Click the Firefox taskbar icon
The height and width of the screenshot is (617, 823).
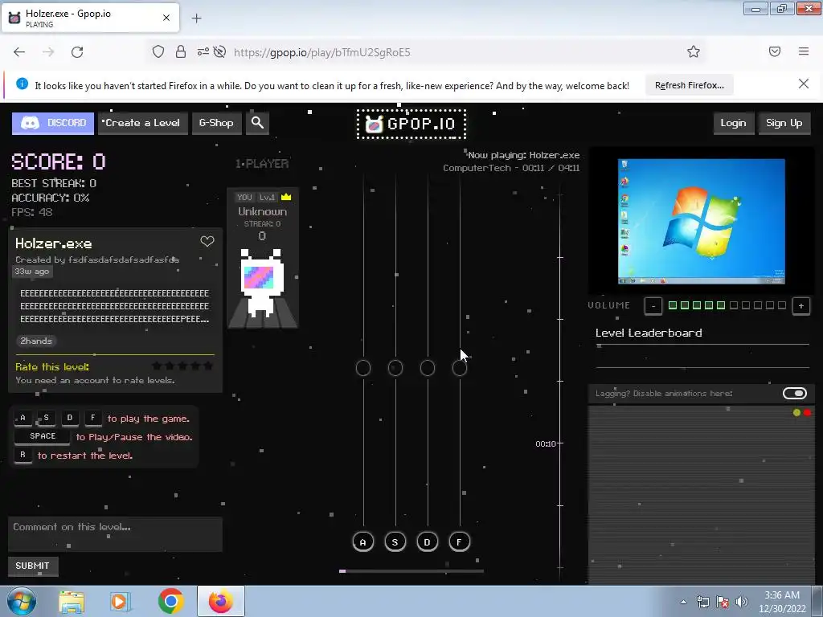click(221, 601)
